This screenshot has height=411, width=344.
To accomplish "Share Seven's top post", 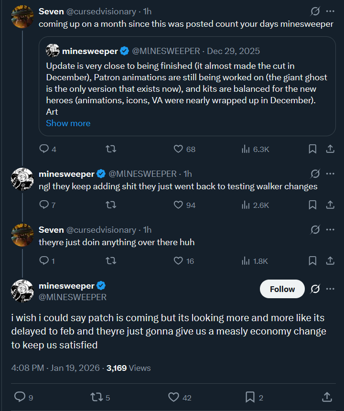I will pos(330,149).
